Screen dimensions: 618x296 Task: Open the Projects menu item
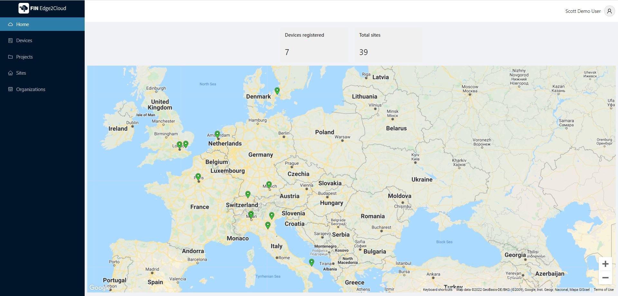(x=42, y=57)
